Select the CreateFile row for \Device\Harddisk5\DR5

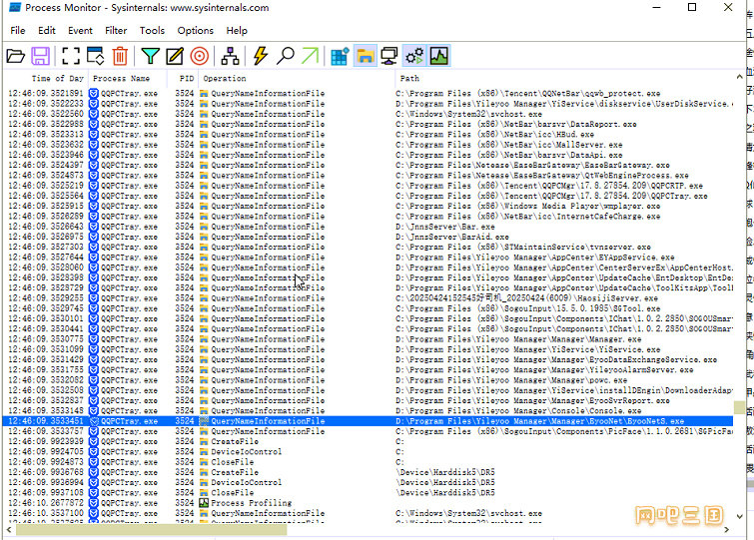tap(369, 472)
